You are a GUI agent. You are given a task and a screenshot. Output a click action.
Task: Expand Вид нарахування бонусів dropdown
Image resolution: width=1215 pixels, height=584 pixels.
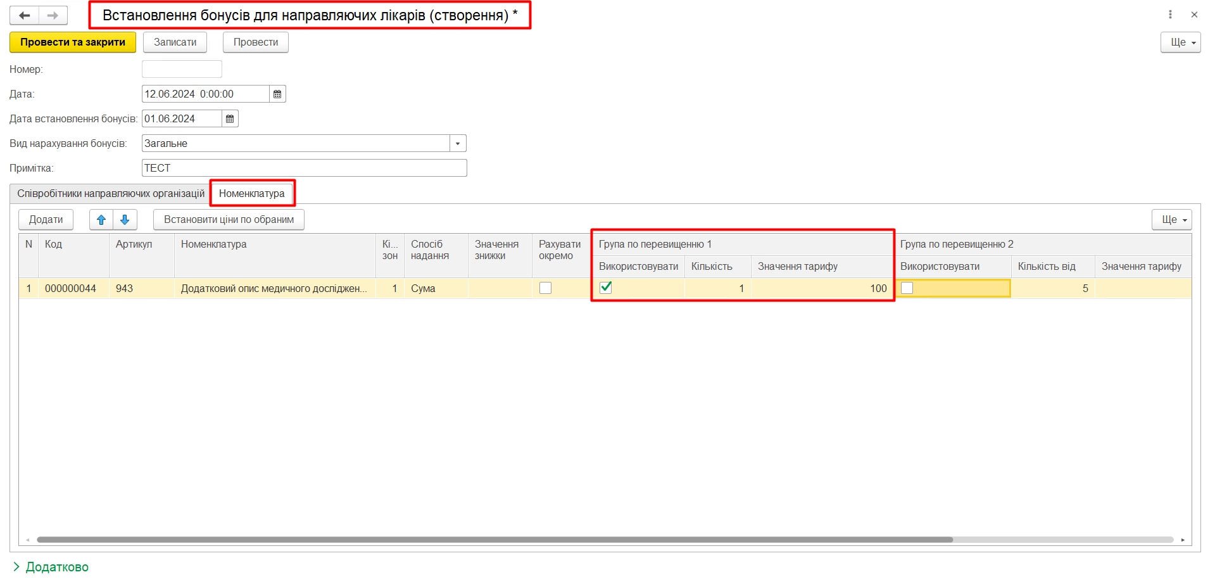click(458, 144)
